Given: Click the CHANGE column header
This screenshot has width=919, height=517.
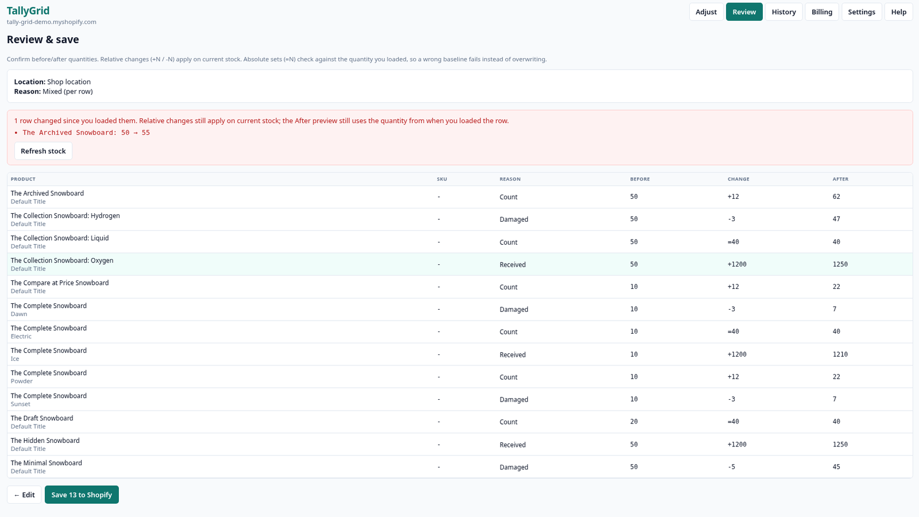Looking at the screenshot, I should point(738,179).
